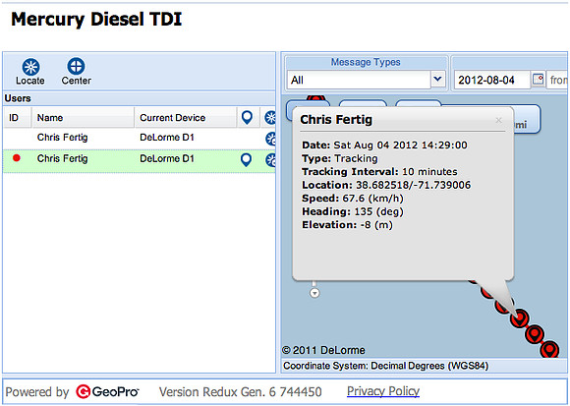Image resolution: width=570 pixels, height=406 pixels.
Task: Click the locate icon in the highlighted Chris Fertig row
Action: [270, 160]
